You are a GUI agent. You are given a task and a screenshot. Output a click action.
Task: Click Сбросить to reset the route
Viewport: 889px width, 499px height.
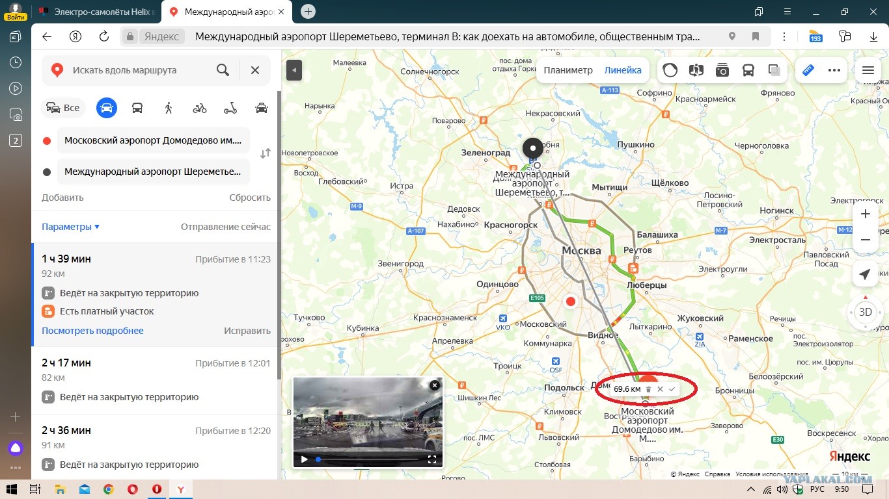[250, 198]
